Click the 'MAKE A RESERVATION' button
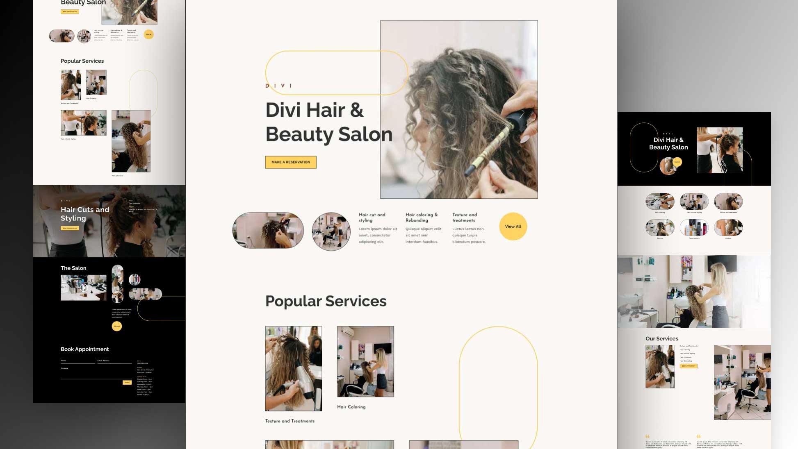 (x=291, y=162)
